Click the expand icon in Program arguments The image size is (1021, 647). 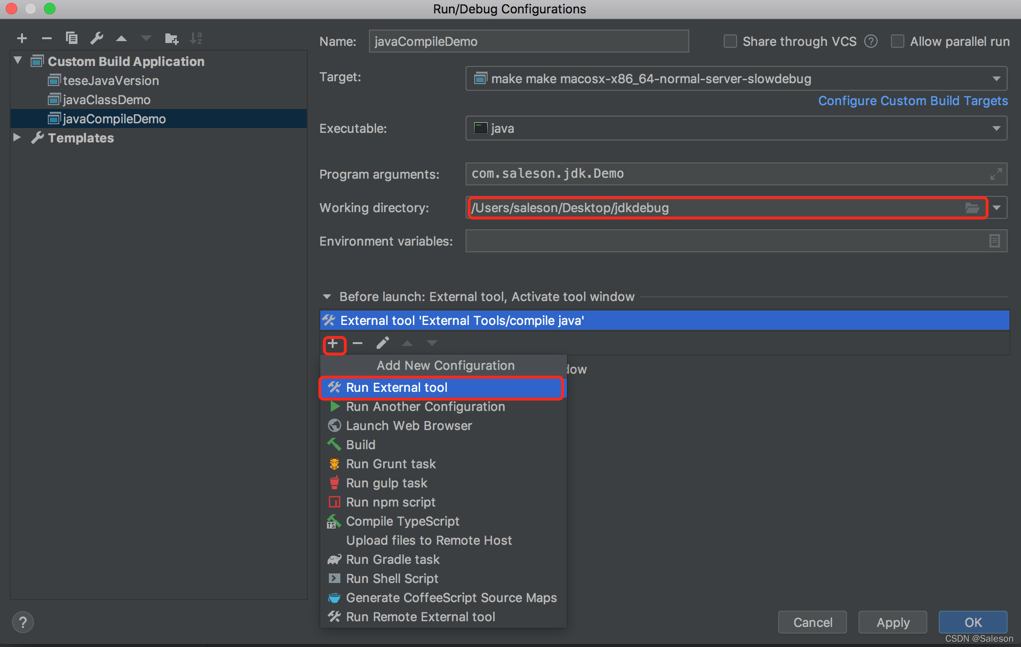996,174
